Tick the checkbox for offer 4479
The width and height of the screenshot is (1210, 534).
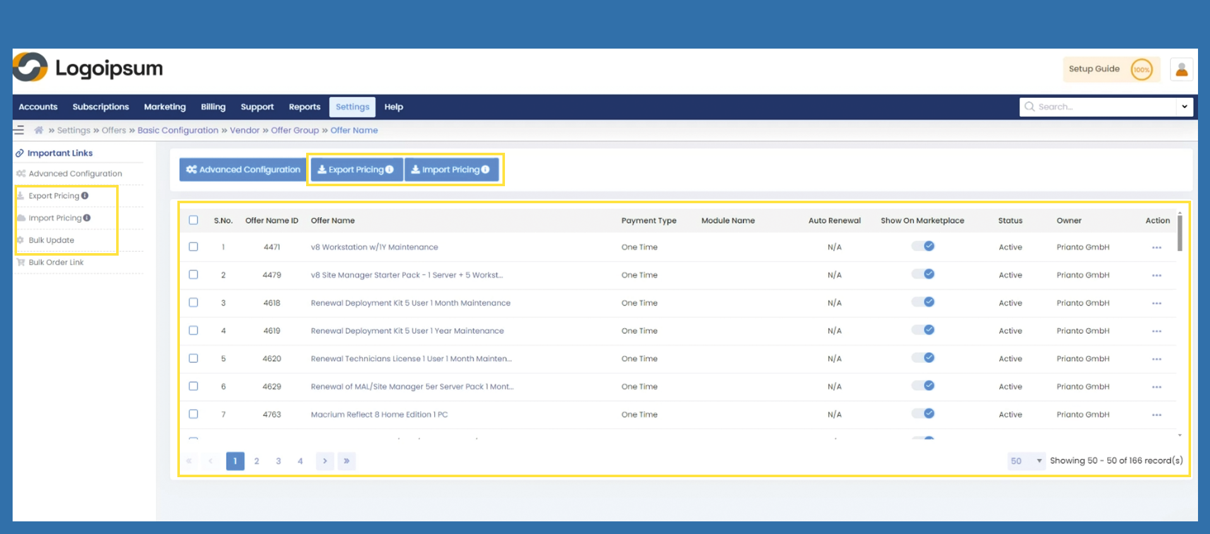pyautogui.click(x=194, y=275)
